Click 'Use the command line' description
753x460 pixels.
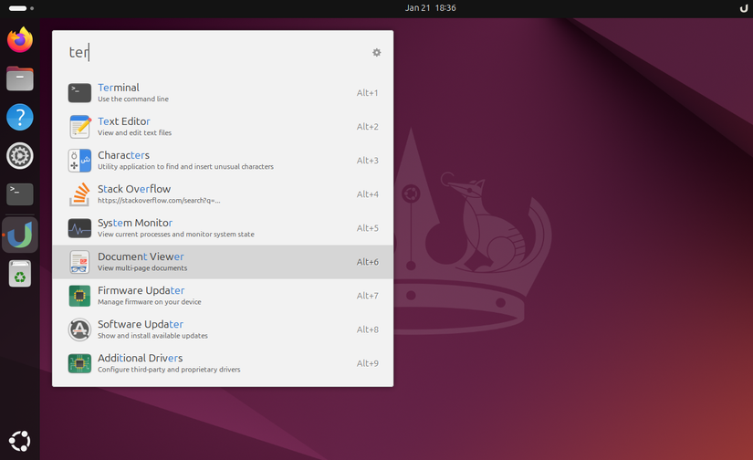point(133,99)
